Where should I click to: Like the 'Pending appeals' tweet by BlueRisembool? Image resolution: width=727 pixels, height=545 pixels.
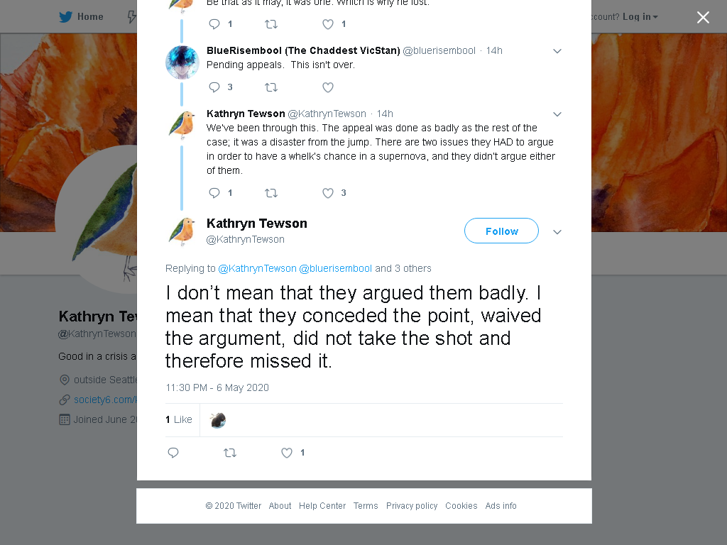tap(328, 87)
